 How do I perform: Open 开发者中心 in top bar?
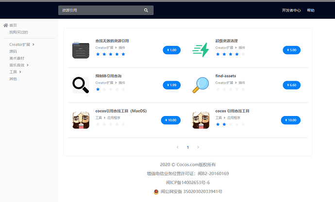291,10
